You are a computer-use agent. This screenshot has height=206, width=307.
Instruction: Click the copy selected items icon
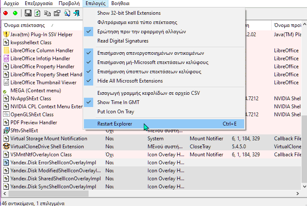(x=47, y=13)
